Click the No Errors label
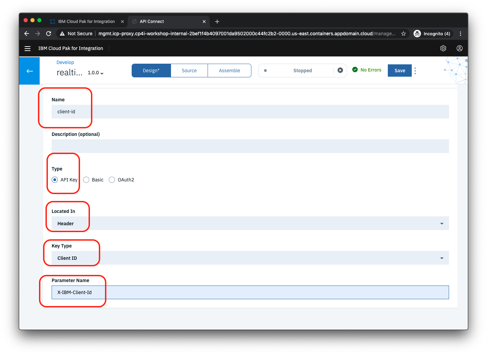Image resolution: width=487 pixels, height=355 pixels. (x=371, y=70)
